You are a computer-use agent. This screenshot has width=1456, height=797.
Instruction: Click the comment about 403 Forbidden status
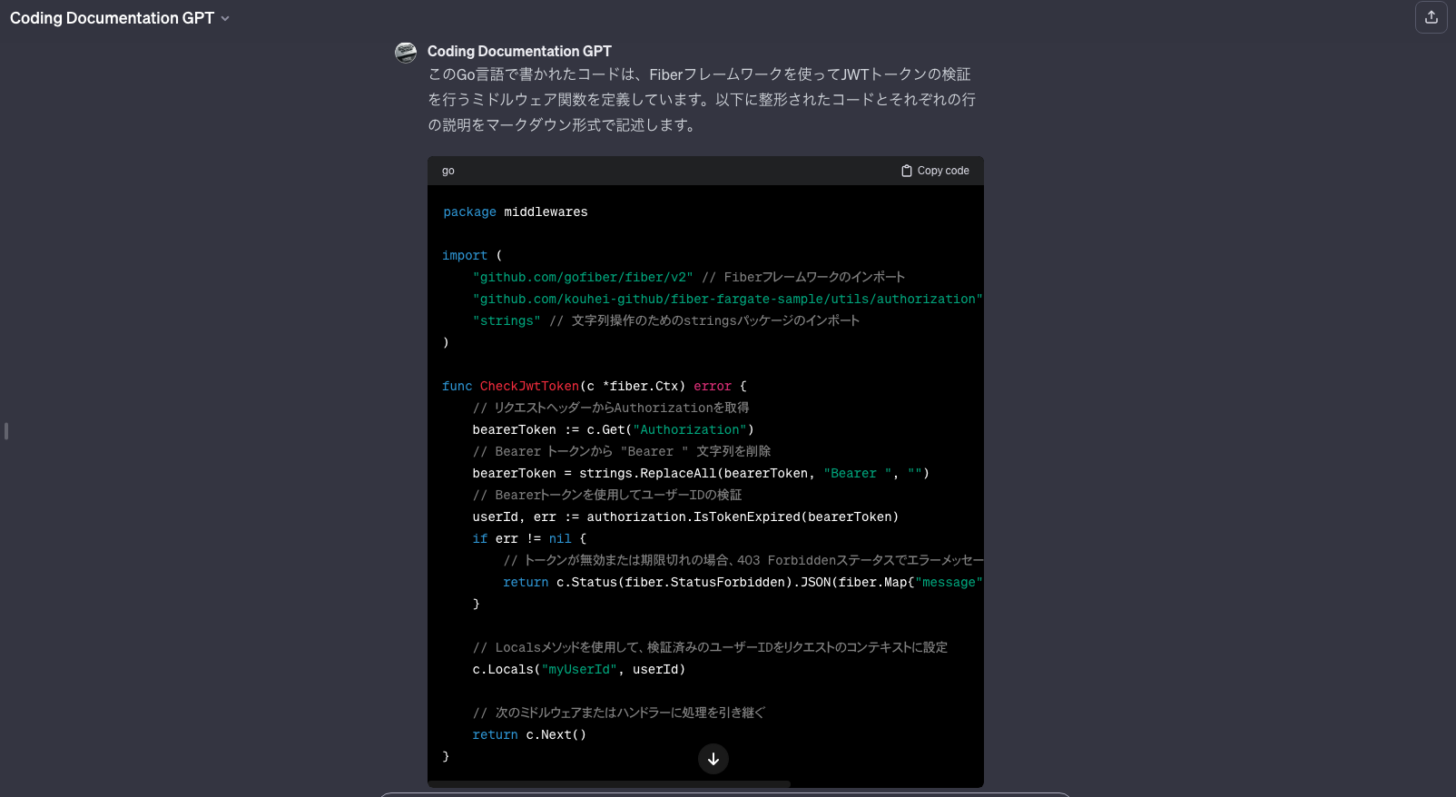743,561
